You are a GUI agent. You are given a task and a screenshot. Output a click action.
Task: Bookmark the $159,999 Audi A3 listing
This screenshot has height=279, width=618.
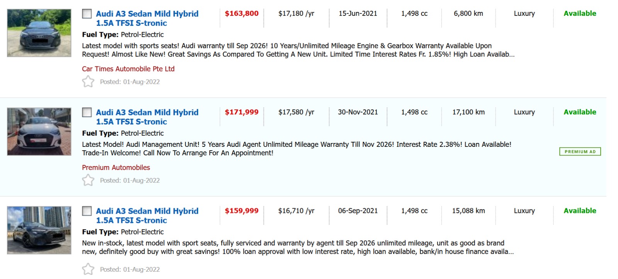click(88, 269)
